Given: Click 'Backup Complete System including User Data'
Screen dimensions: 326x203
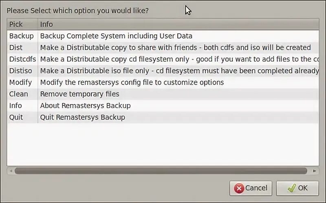Looking at the screenshot, I should (116, 36).
